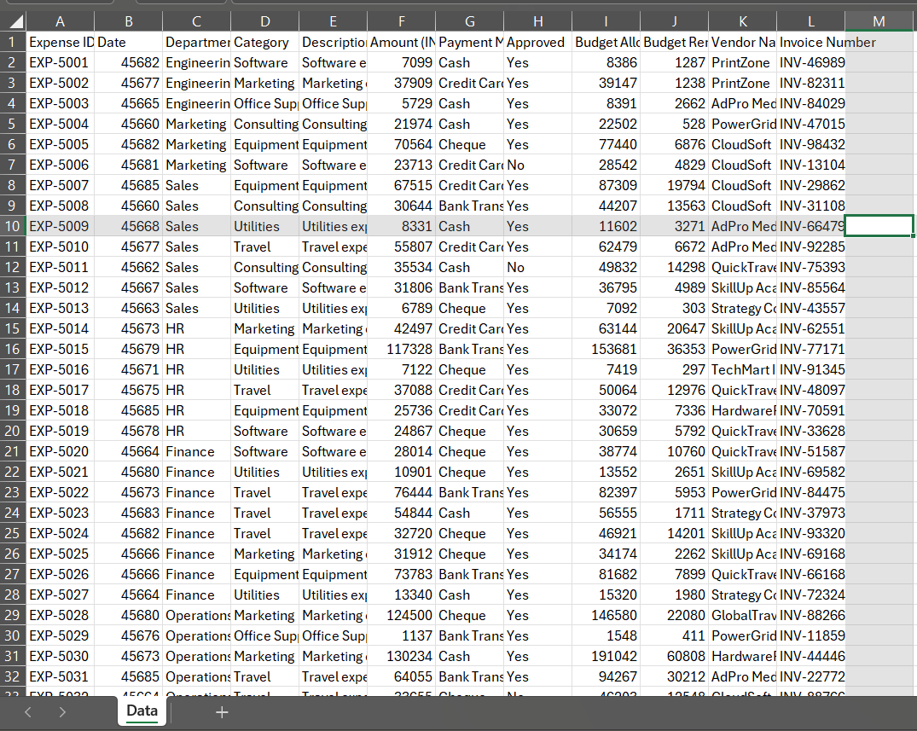
Task: Click invoice INV-46989
Action: click(x=811, y=62)
